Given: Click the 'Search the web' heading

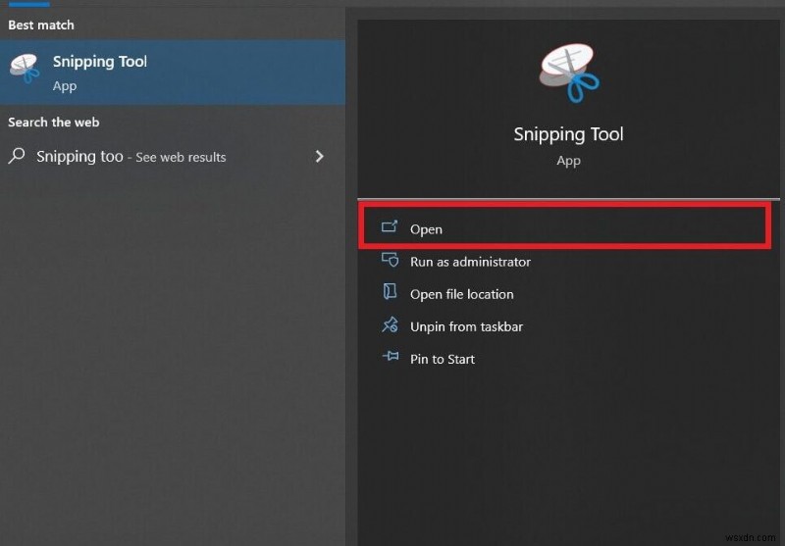Looking at the screenshot, I should pyautogui.click(x=54, y=122).
